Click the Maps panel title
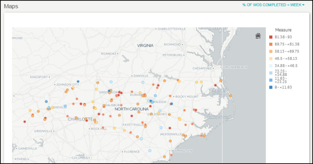The height and width of the screenshot is (164, 313). [x=11, y=6]
